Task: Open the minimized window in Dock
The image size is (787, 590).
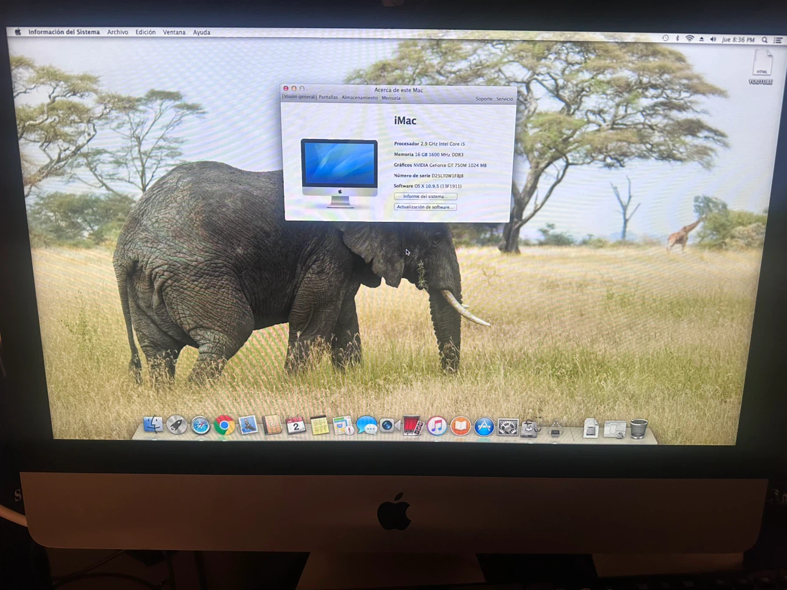Action: 614,429
